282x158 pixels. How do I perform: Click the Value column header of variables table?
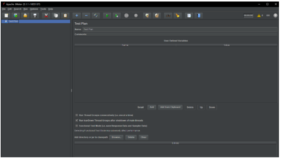click(x=226, y=45)
